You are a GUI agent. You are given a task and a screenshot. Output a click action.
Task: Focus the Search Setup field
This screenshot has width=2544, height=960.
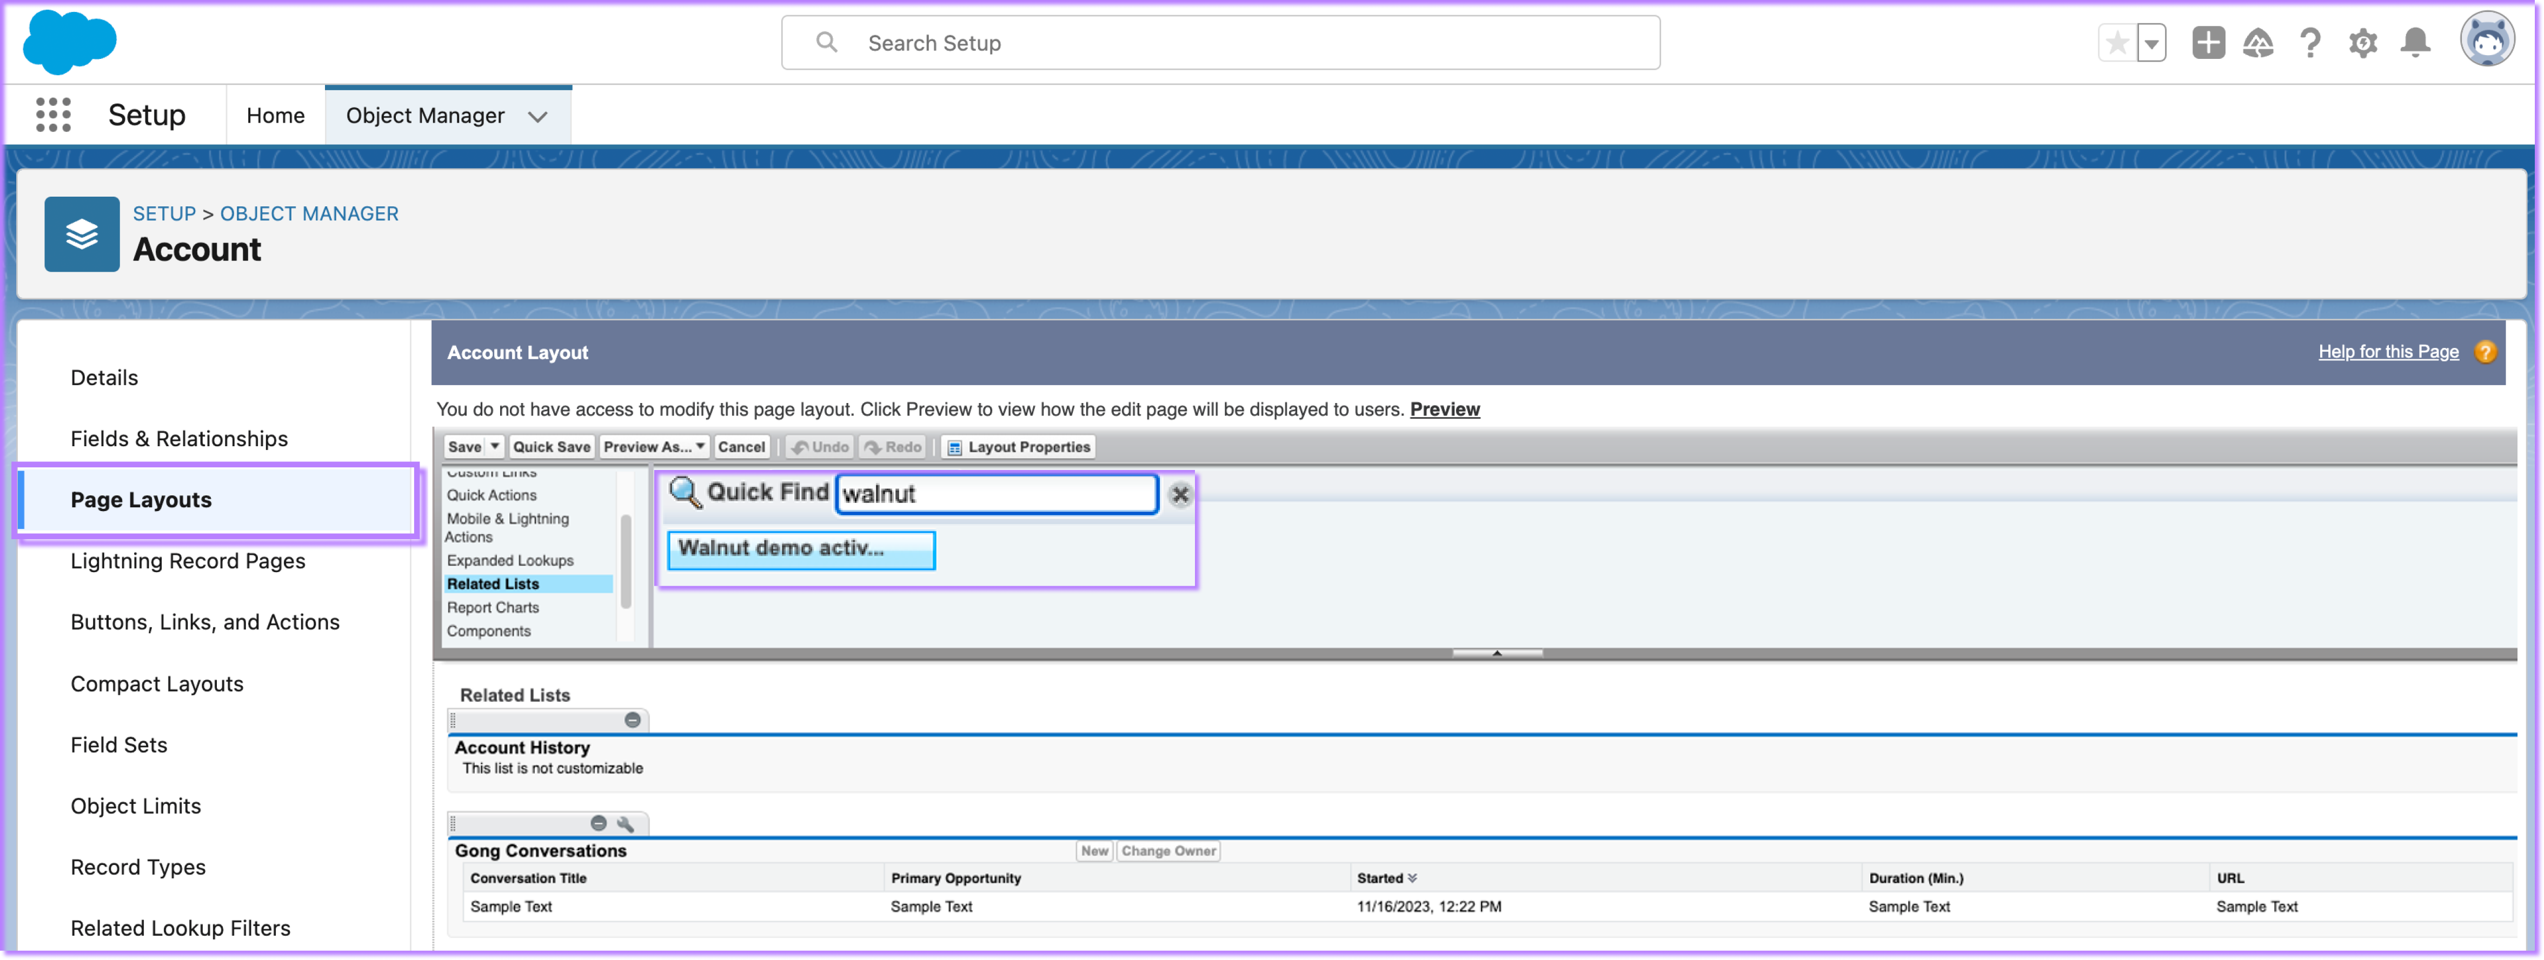pyautogui.click(x=1220, y=43)
